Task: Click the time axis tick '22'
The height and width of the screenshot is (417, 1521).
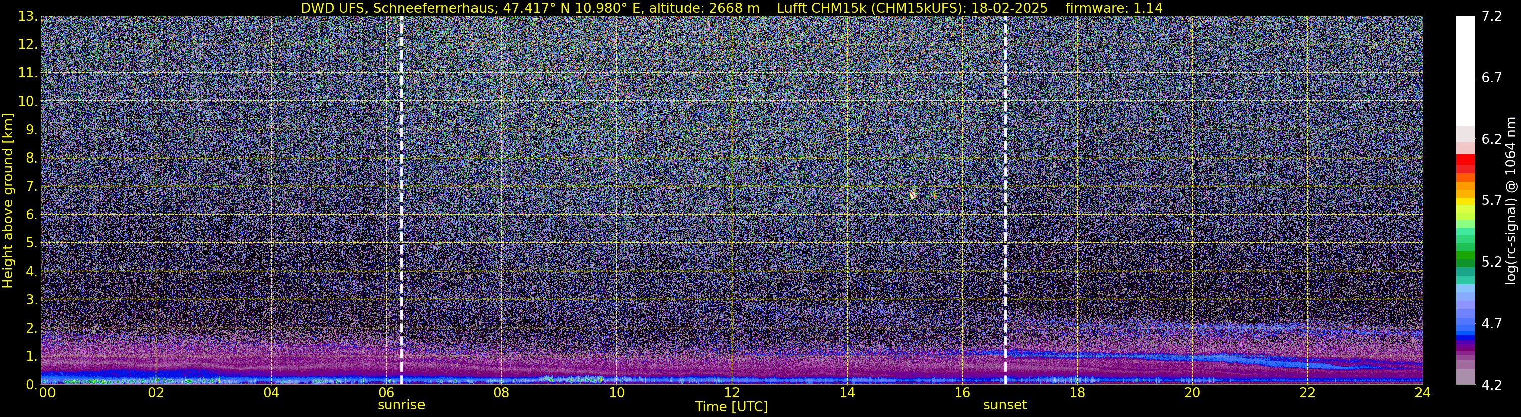Action: tap(1307, 393)
